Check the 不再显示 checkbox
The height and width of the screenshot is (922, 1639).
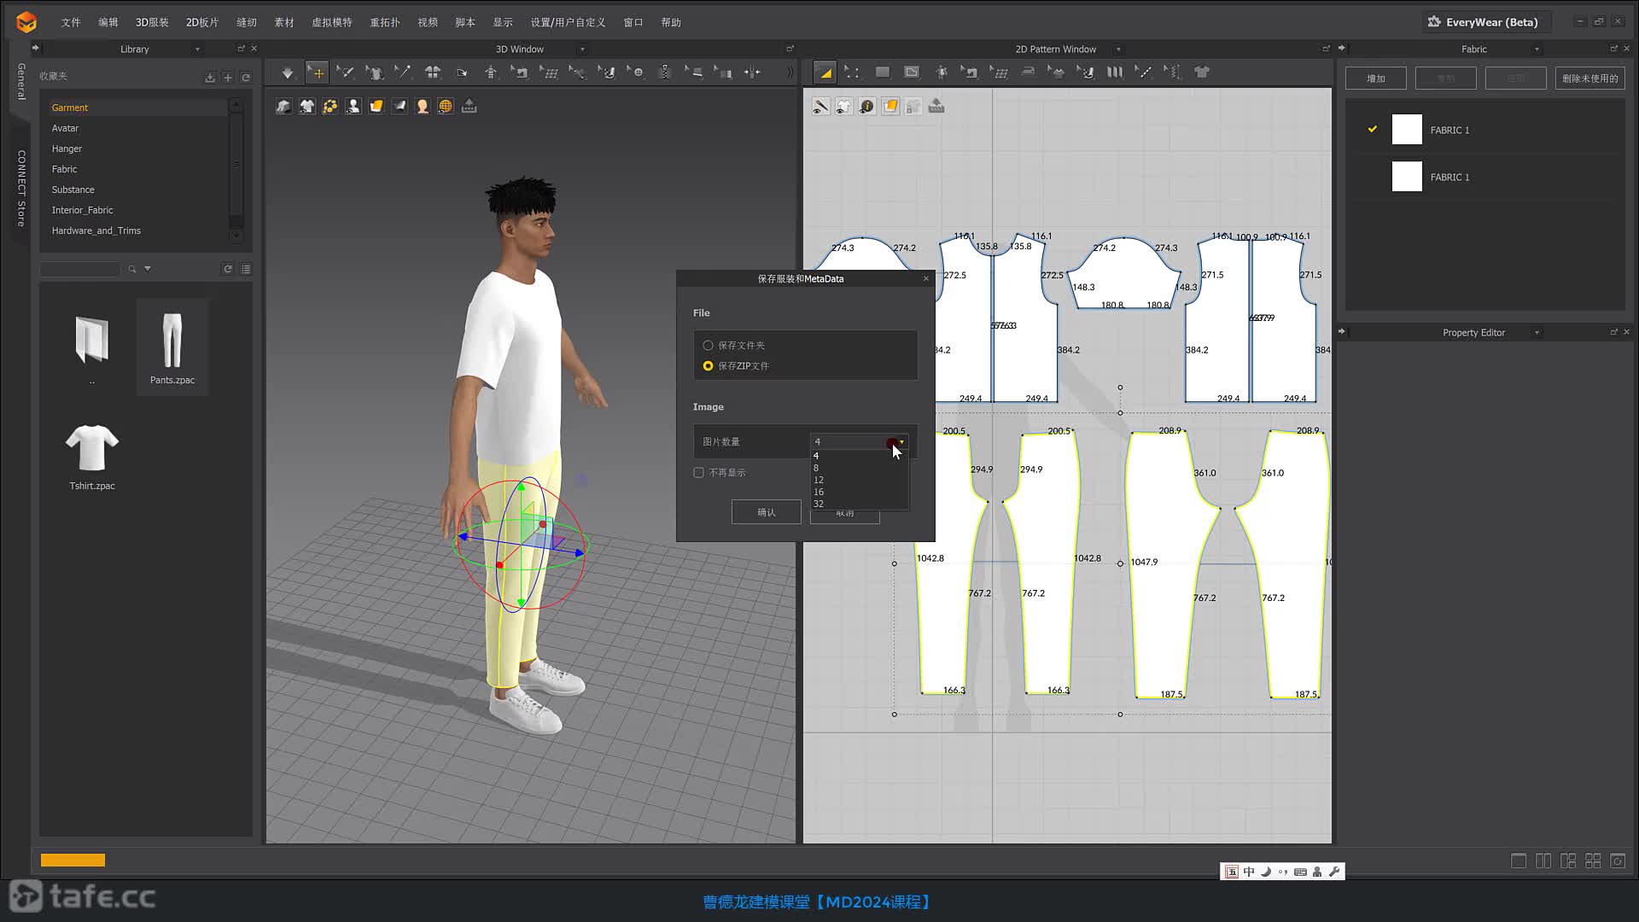click(698, 473)
